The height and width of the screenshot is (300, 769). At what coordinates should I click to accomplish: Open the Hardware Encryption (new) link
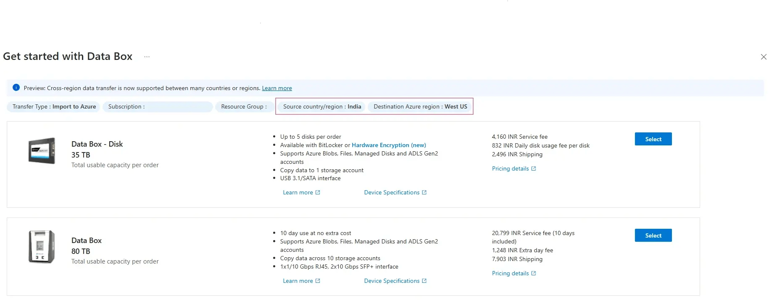point(389,145)
